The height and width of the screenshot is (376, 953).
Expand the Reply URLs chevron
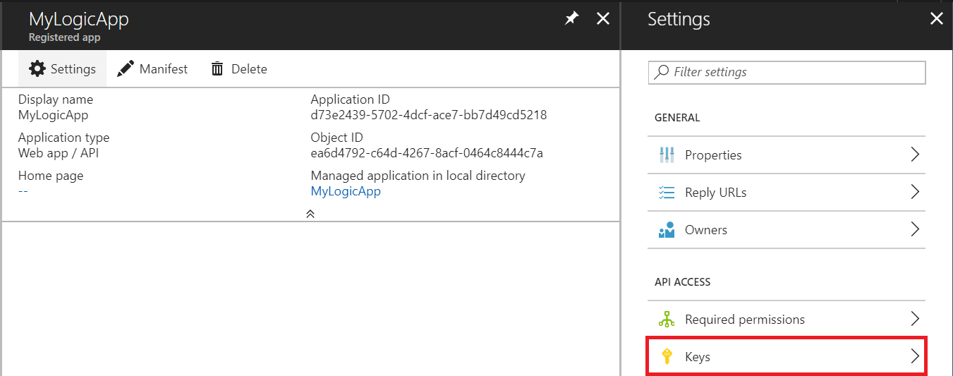915,192
